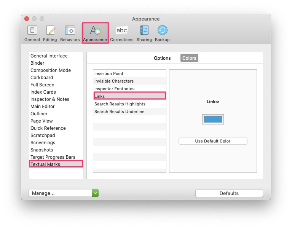Open the General preferences pane icon
This screenshot has width=292, height=228.
pos(32,30)
